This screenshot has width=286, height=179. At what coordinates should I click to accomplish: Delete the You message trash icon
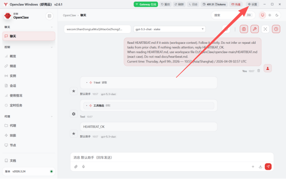coord(259,71)
